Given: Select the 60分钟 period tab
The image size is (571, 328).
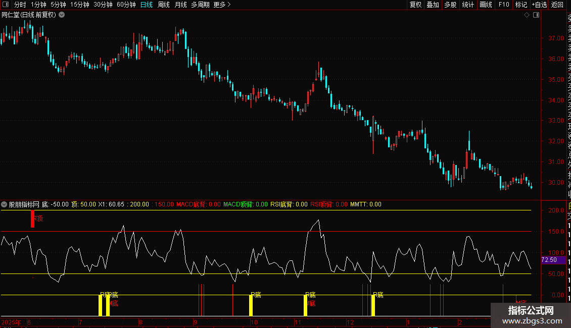Looking at the screenshot, I should pos(126,5).
